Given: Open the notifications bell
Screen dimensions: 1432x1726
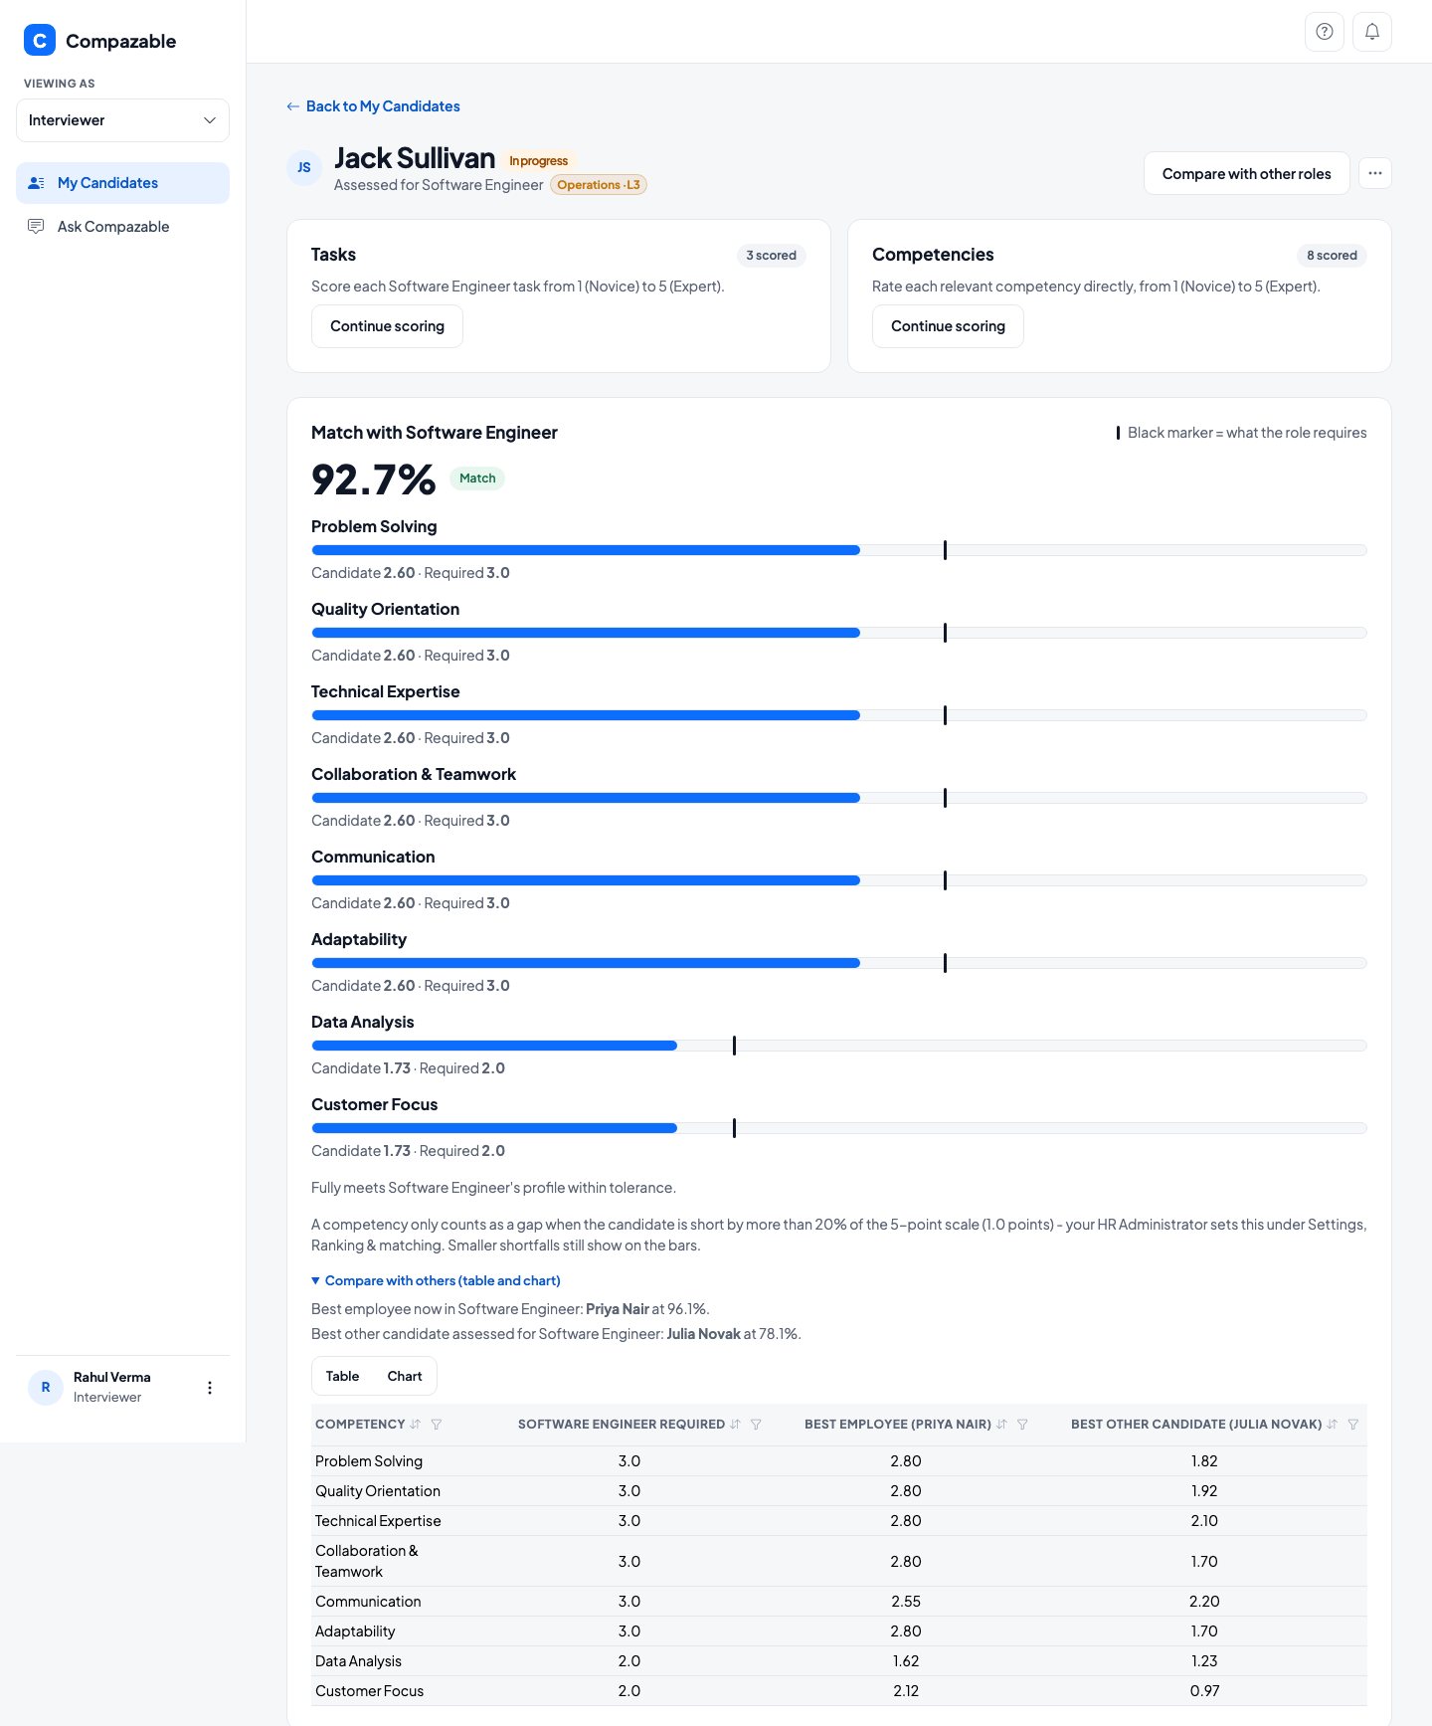Looking at the screenshot, I should coord(1372,32).
